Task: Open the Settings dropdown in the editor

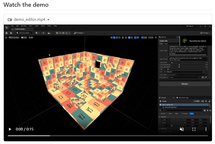Action: 205,33
